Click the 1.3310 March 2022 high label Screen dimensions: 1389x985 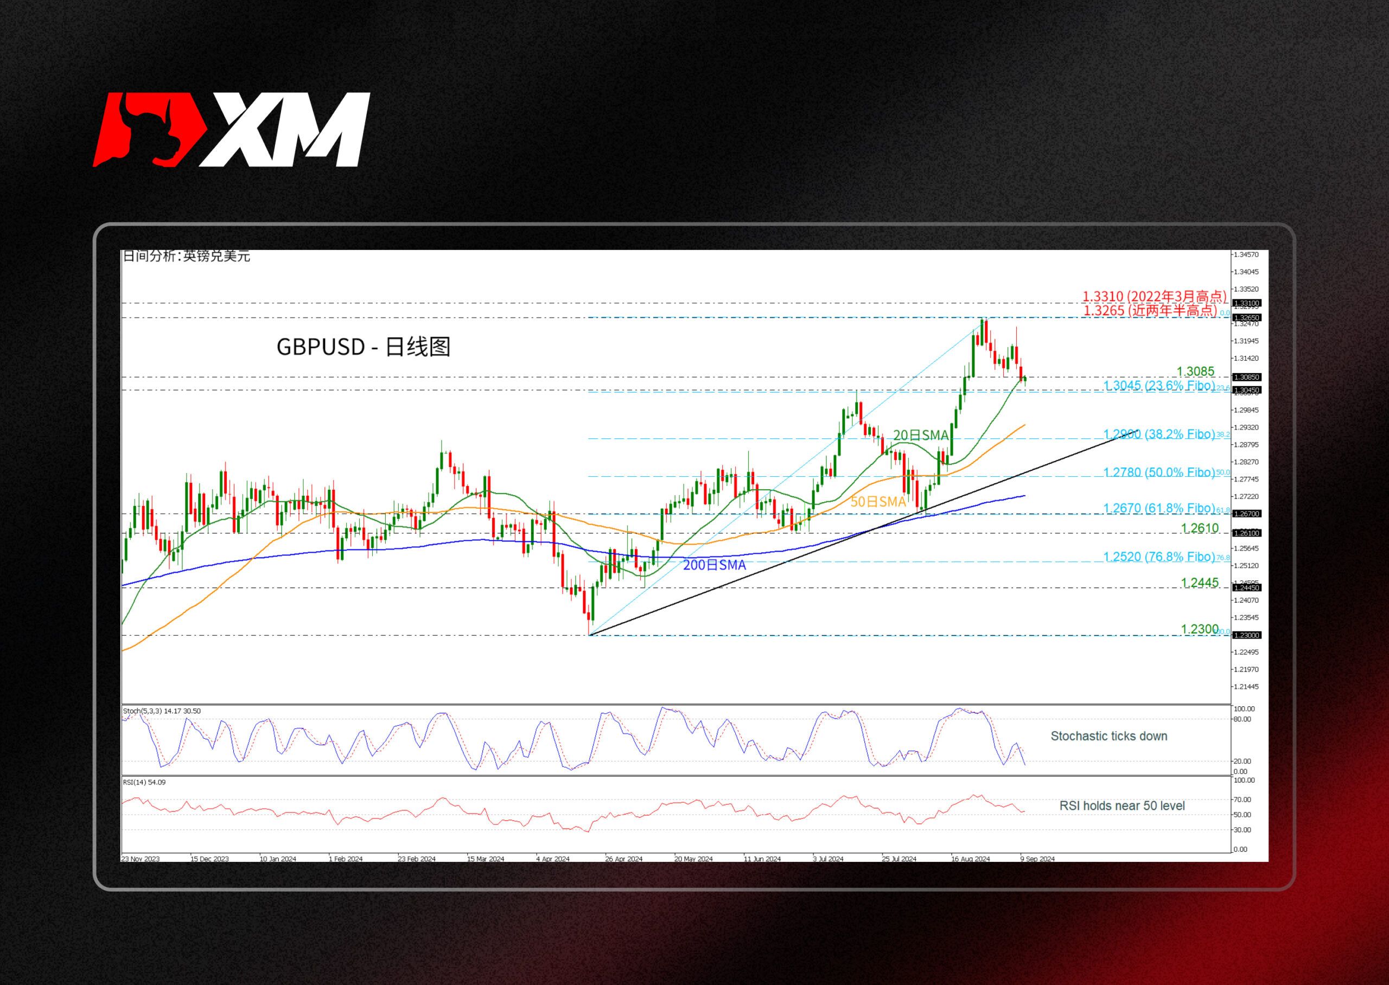(x=1154, y=297)
